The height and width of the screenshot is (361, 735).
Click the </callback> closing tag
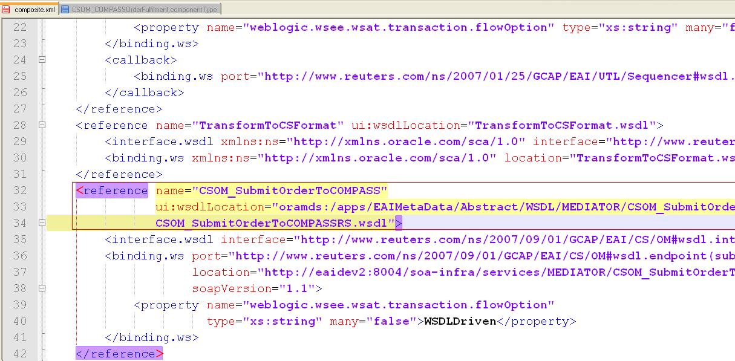click(145, 93)
